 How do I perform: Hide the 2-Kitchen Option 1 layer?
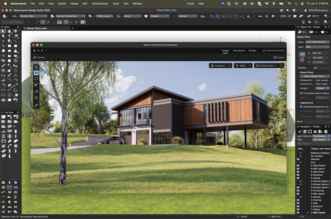[x=298, y=188]
